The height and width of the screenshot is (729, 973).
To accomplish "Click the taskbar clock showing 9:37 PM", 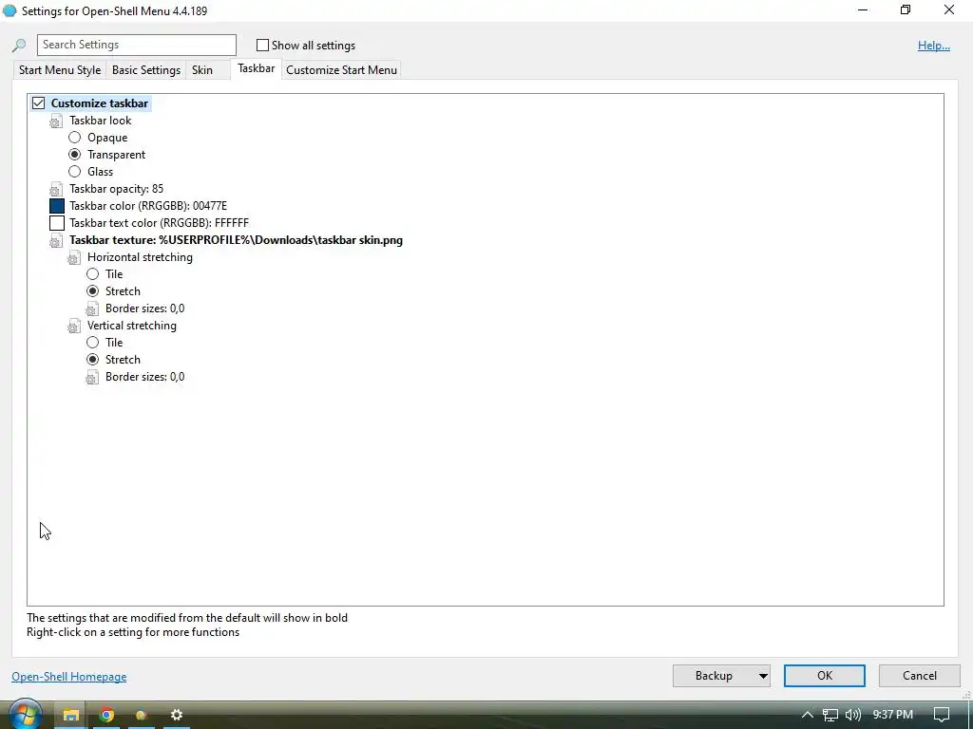I will coord(892,715).
